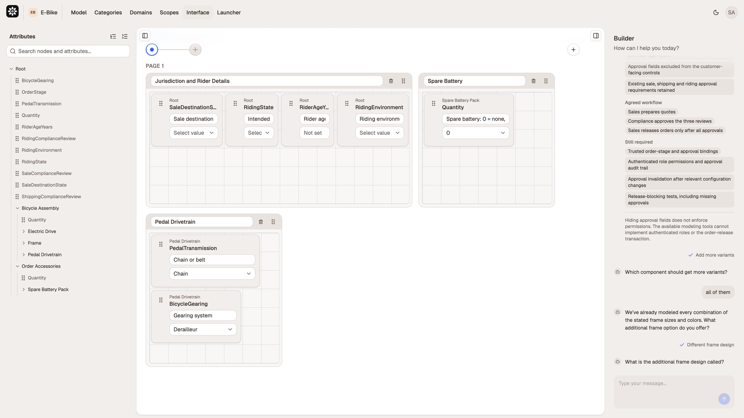744x418 pixels.
Task: Open the Scopes tab
Action: 169,12
